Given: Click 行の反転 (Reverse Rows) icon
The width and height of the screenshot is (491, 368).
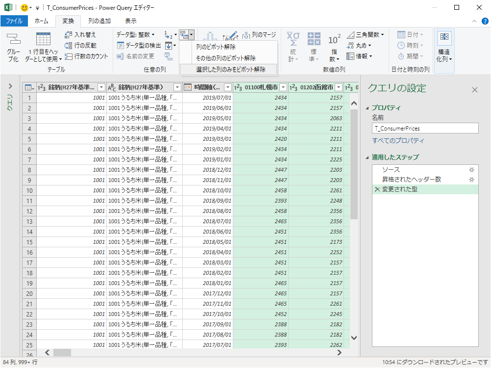Looking at the screenshot, I should [x=69, y=46].
